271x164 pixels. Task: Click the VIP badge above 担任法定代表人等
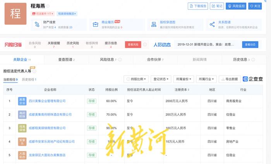point(33,68)
